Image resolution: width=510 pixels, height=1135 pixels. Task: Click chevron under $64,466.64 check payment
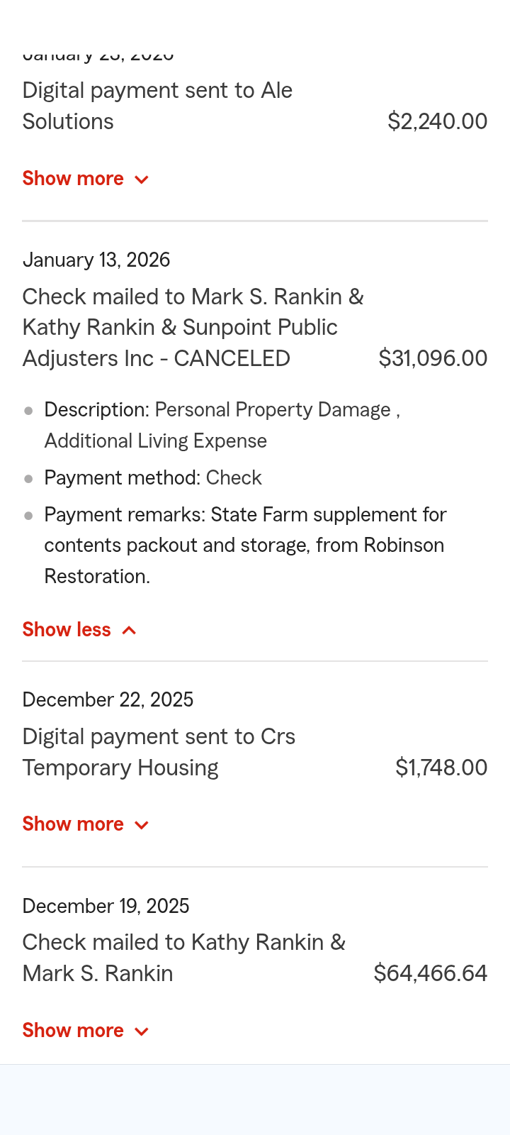tap(142, 1031)
